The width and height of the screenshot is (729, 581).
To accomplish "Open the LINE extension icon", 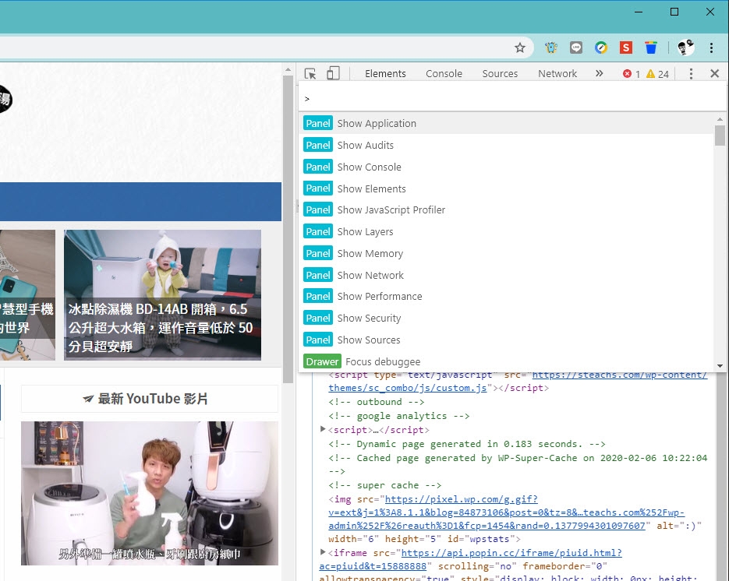I will click(576, 48).
